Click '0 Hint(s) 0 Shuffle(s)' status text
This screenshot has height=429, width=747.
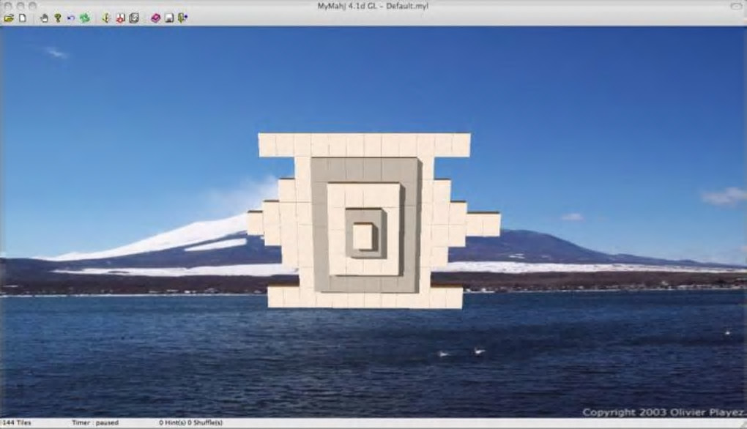[190, 423]
